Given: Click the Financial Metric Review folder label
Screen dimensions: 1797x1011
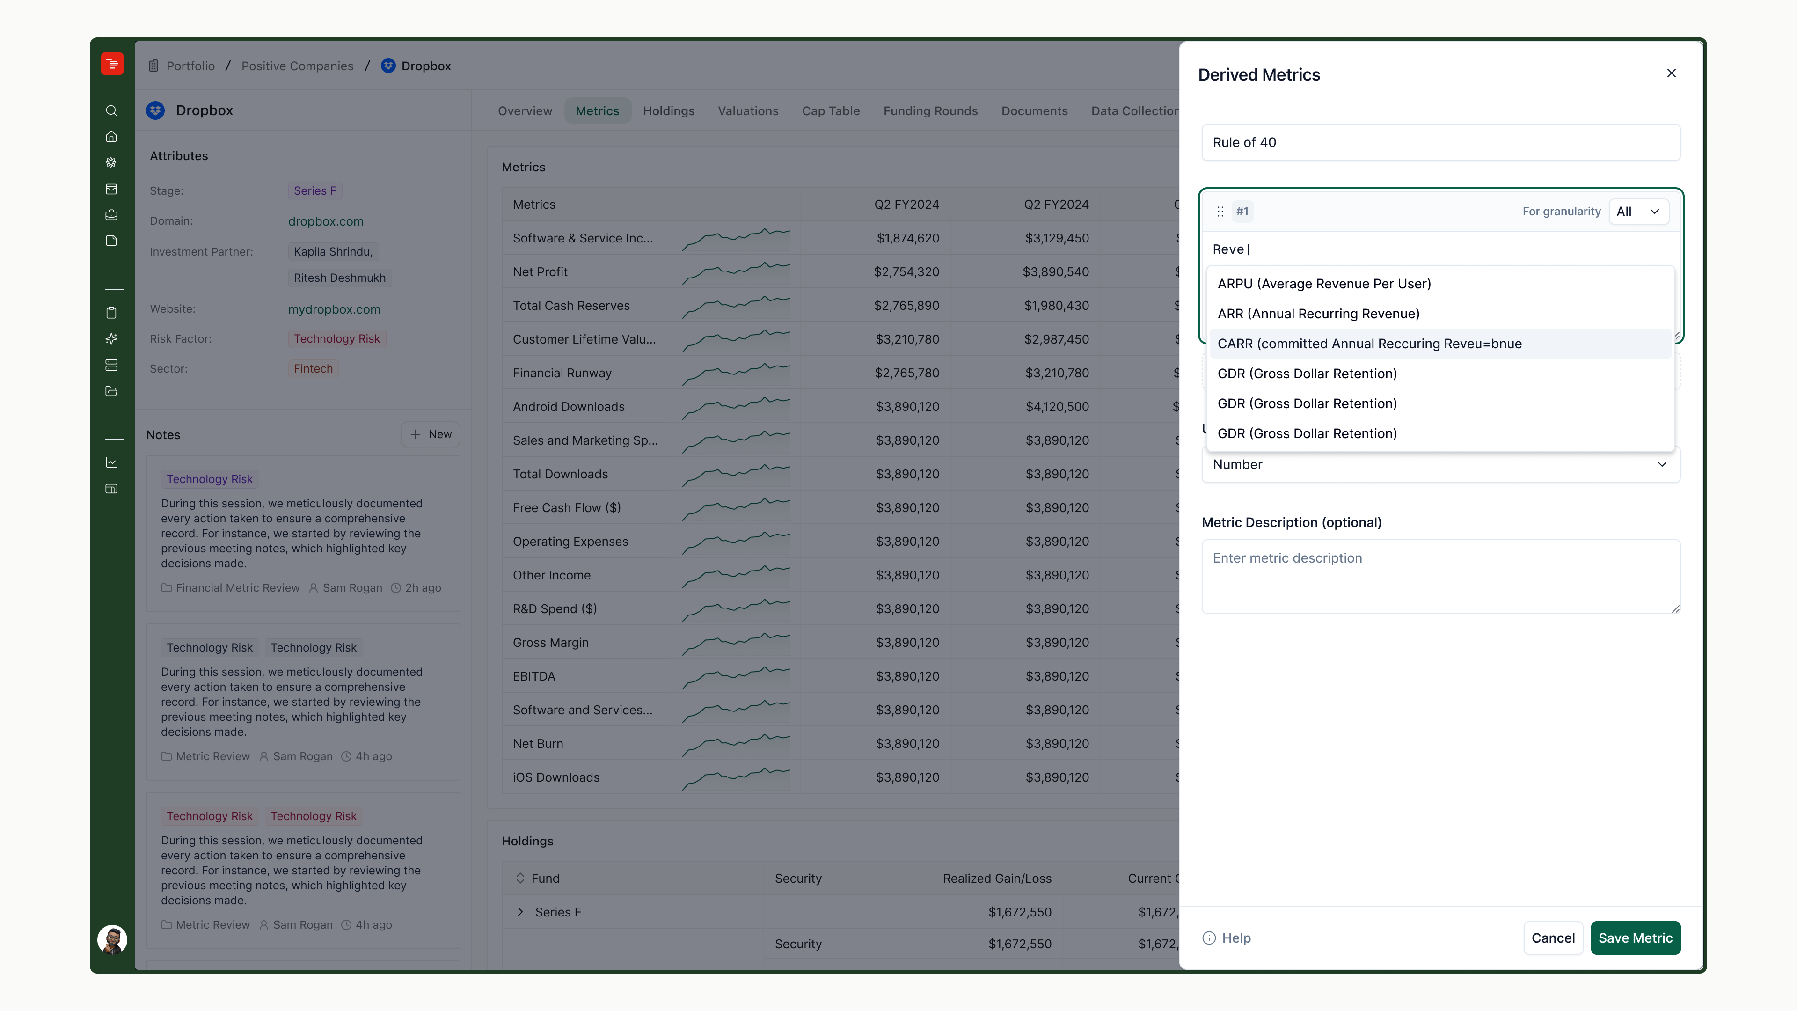Looking at the screenshot, I should tap(237, 588).
